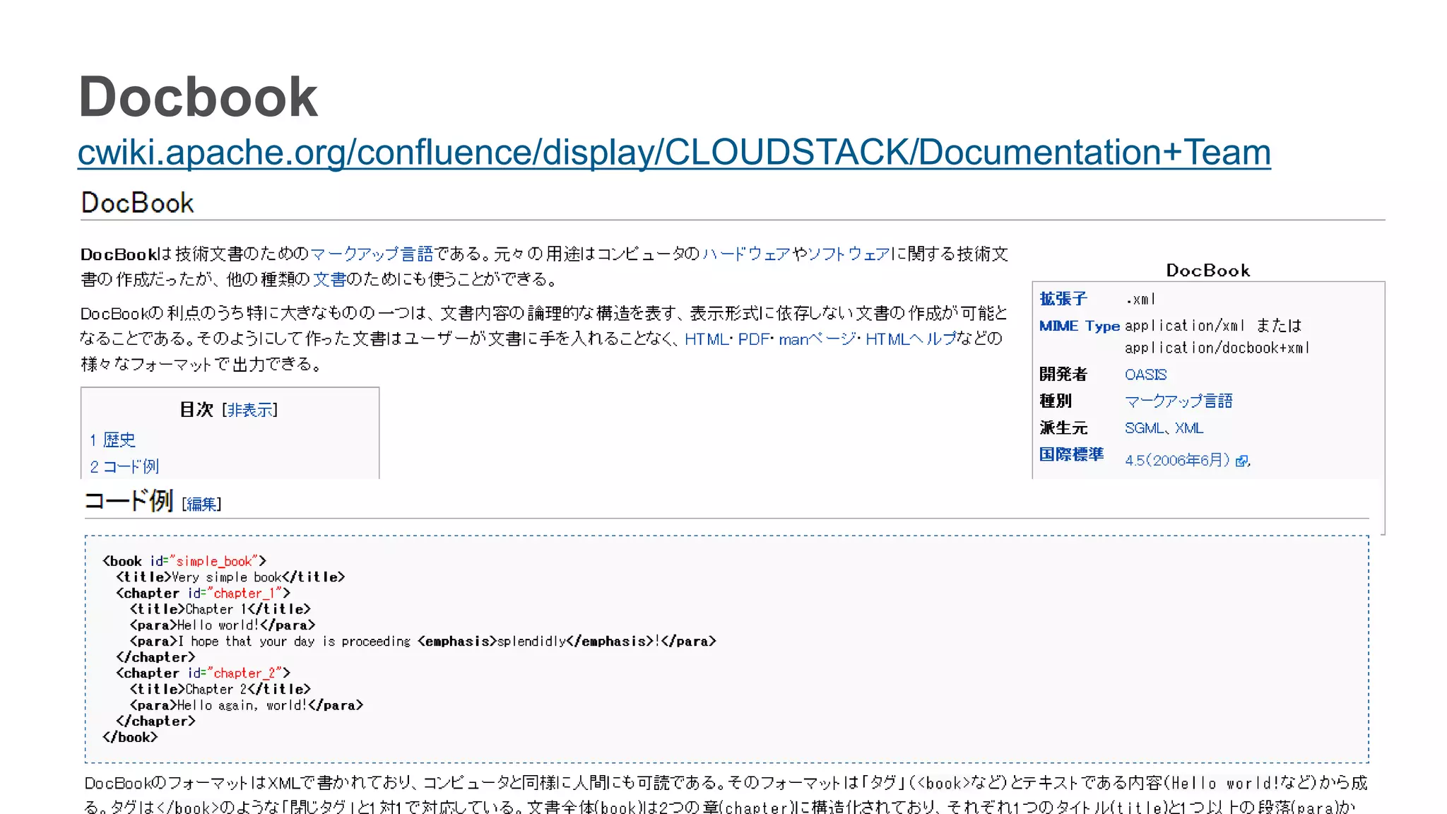Viewport: 1447px width, 814px height.
Task: Open the PDF link
Action: [x=753, y=339]
